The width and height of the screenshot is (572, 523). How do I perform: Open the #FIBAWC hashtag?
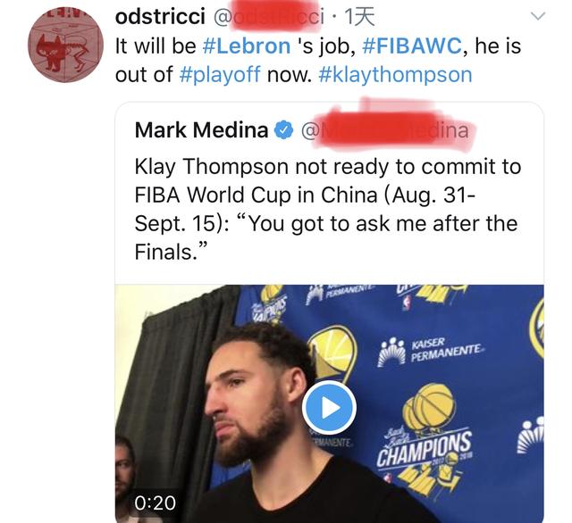(412, 46)
